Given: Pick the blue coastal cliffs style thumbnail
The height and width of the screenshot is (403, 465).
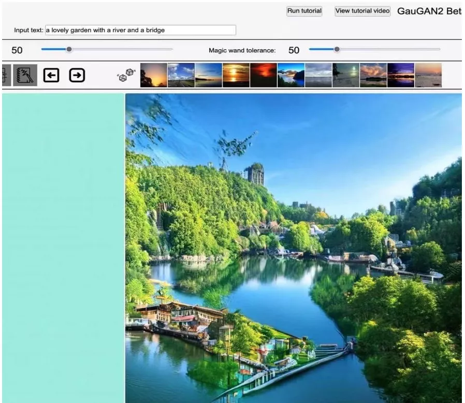Looking at the screenshot, I should click(x=291, y=75).
